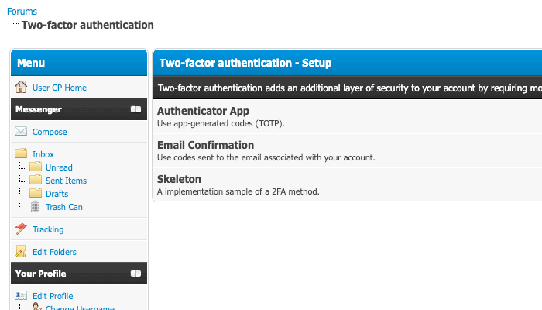Select Authenticator App method
Viewport: 542px width, 310px height.
point(203,111)
